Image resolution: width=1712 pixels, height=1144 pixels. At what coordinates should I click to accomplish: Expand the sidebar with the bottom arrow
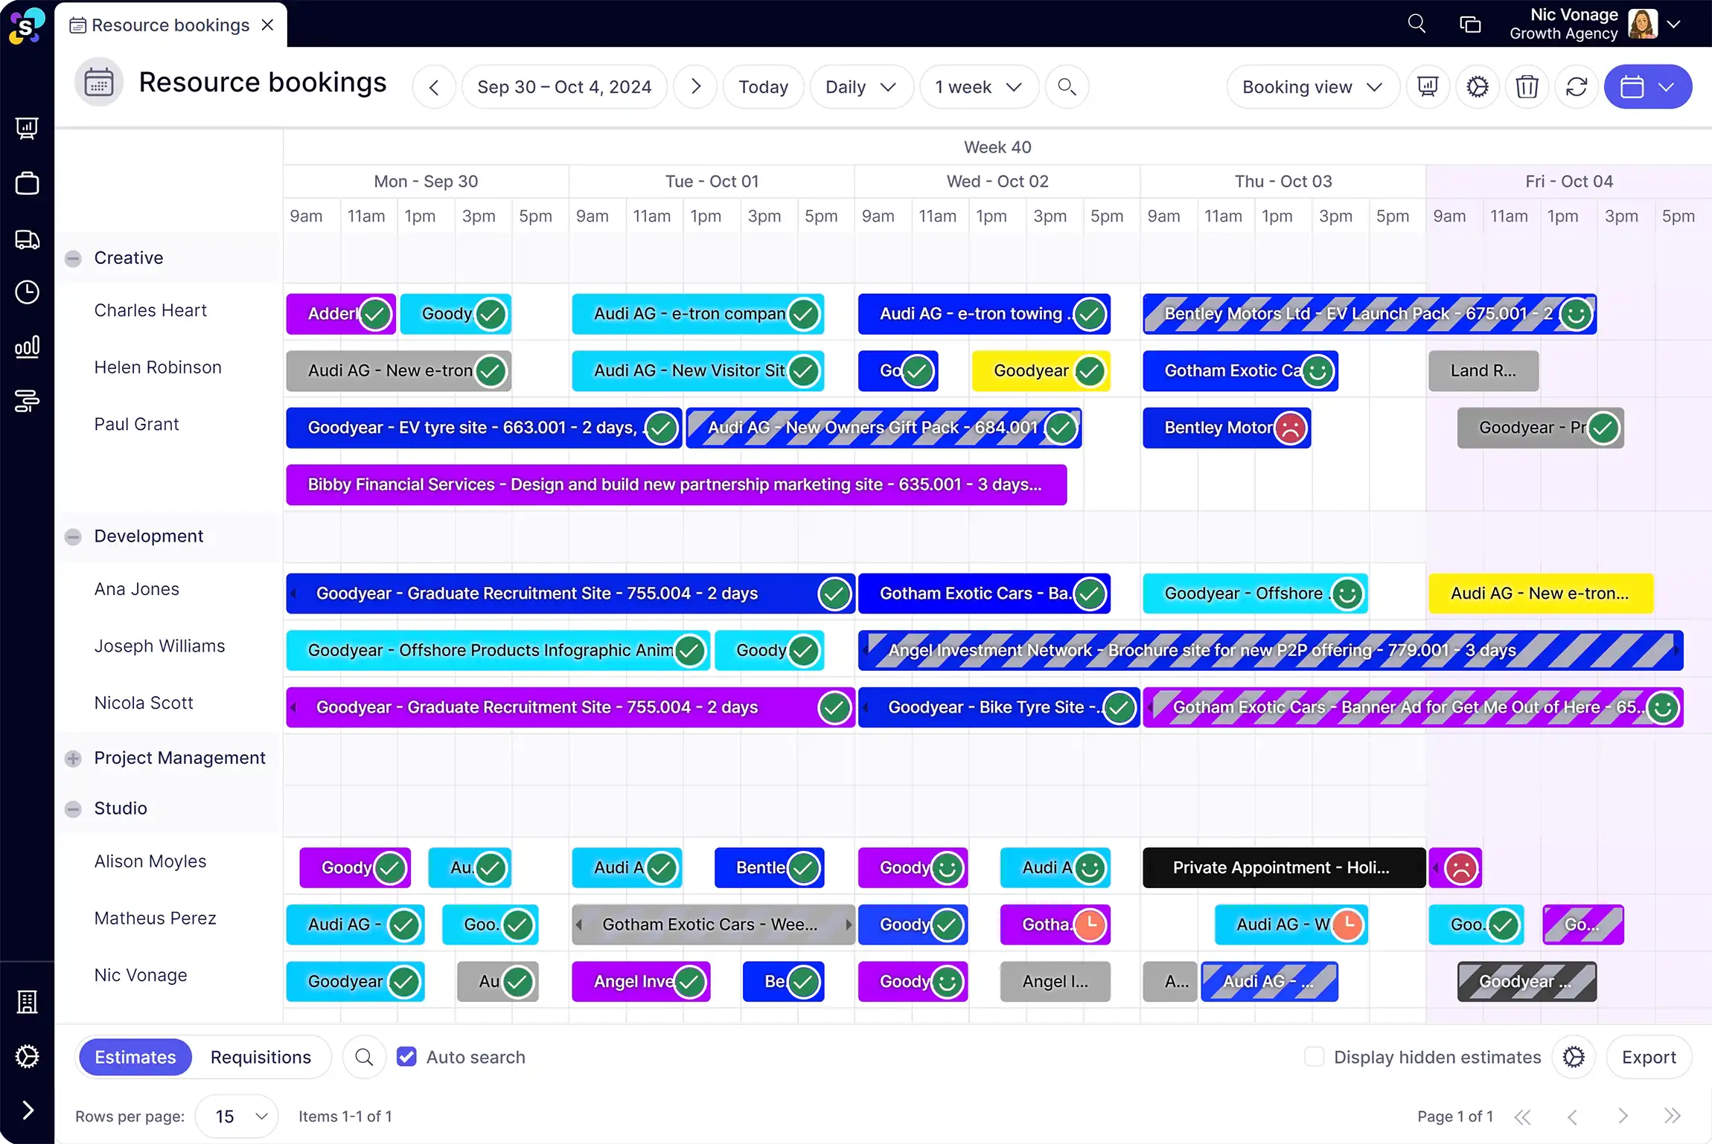28,1111
